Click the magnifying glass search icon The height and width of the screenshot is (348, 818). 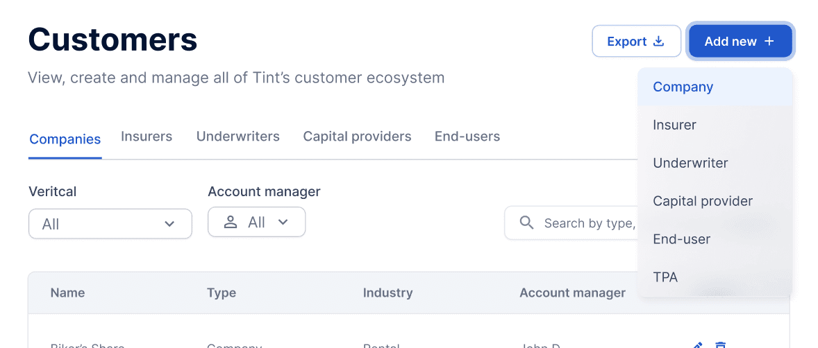pyautogui.click(x=527, y=223)
